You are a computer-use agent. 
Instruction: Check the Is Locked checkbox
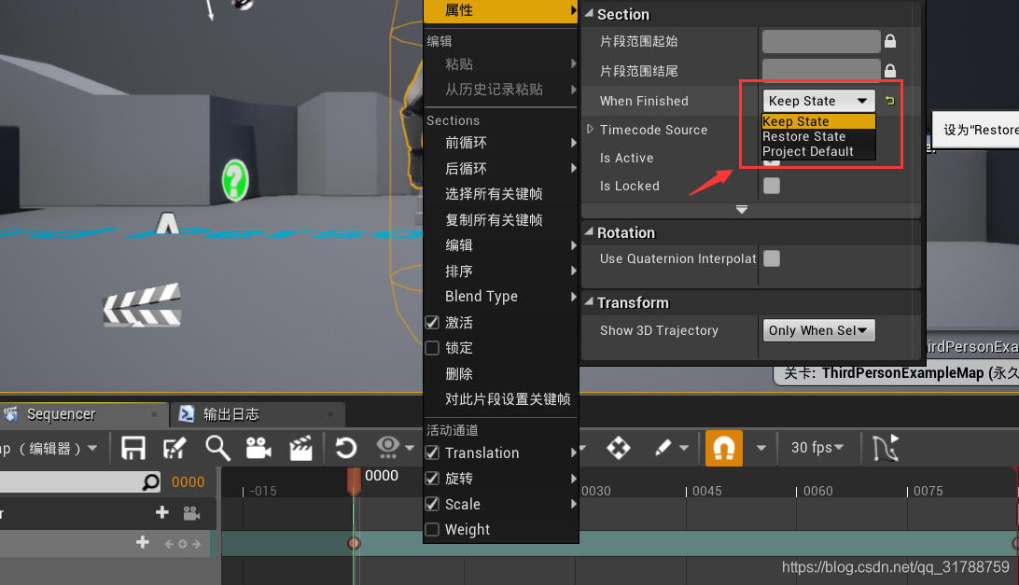[x=772, y=186]
